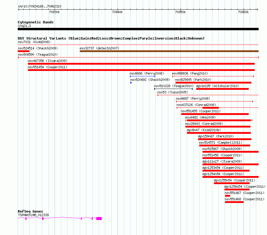Click the black 10q21.3 cytogenetic band bar
The image size is (267, 235).
point(138,29)
